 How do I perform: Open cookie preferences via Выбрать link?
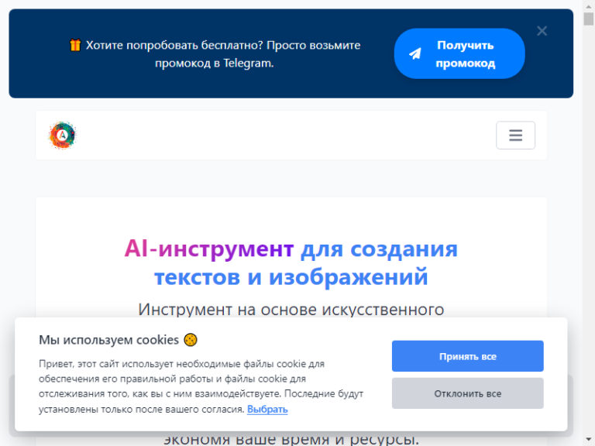coord(267,409)
